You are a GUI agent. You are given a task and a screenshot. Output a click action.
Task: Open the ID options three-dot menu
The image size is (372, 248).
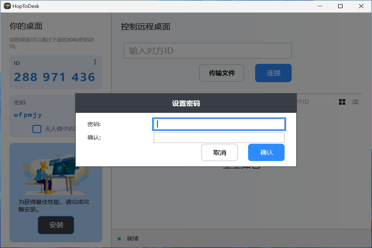point(95,62)
